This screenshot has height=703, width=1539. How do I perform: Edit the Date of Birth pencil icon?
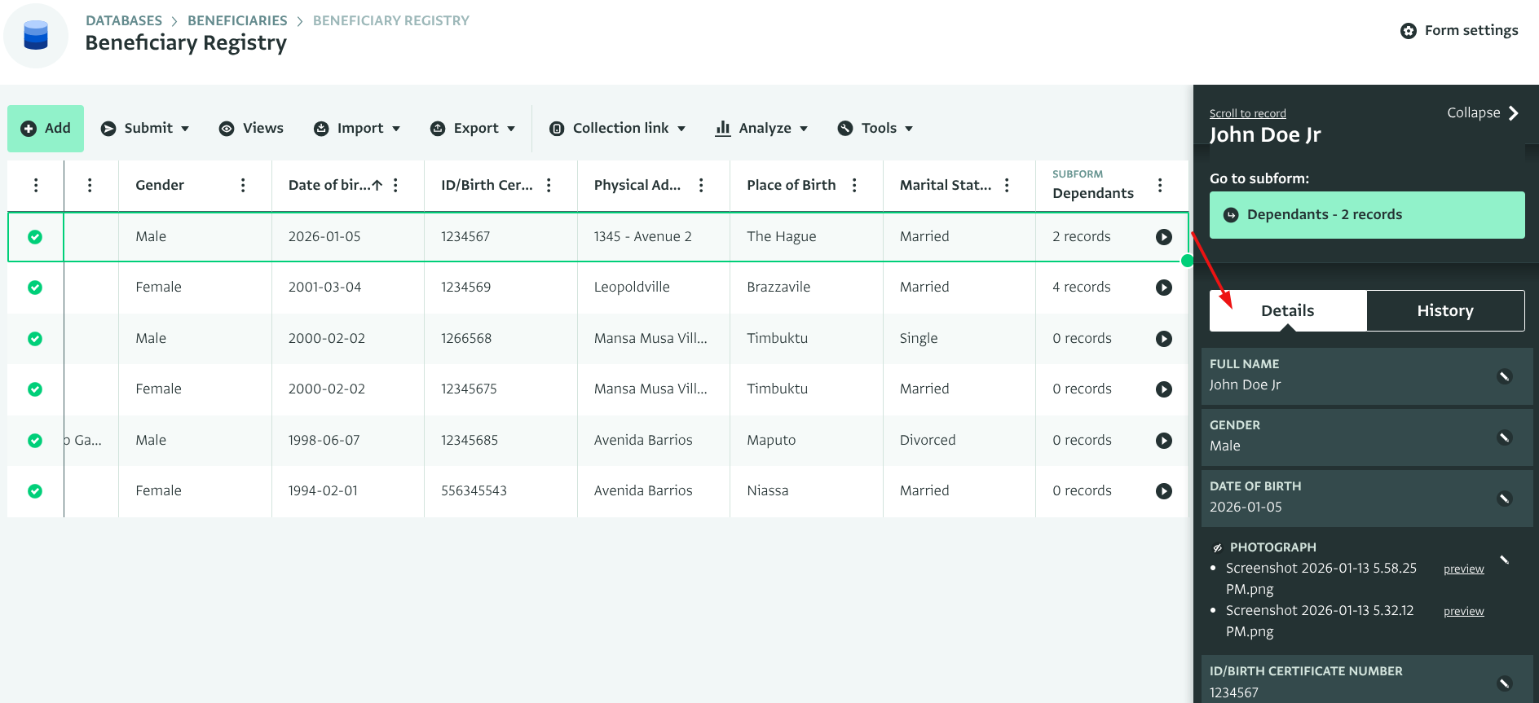1504,499
